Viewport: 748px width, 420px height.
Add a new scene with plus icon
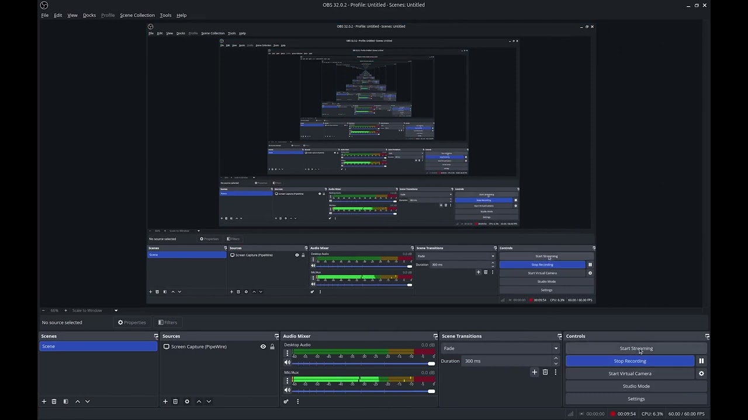click(44, 401)
